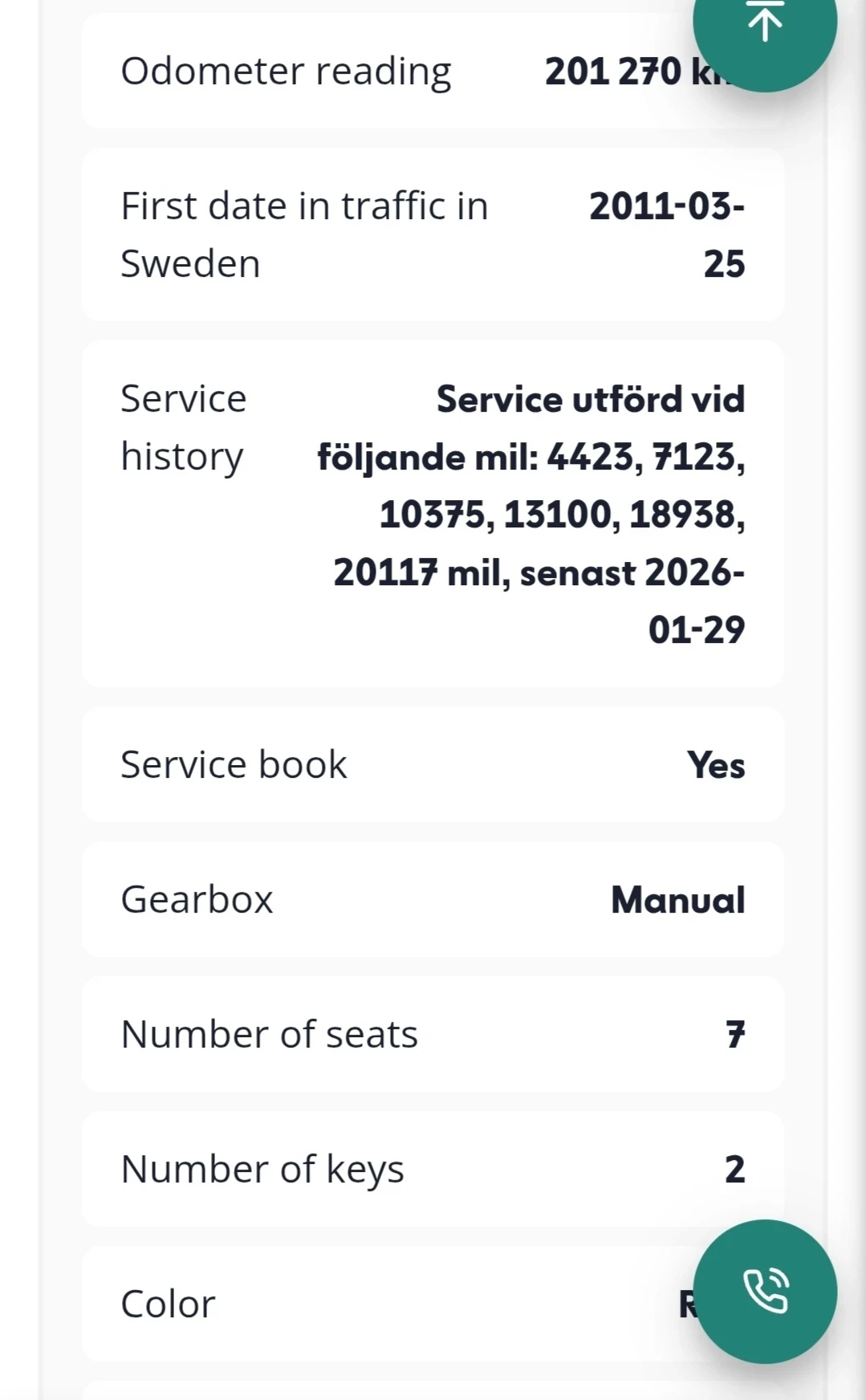Select the Yes value for Service book

(716, 765)
